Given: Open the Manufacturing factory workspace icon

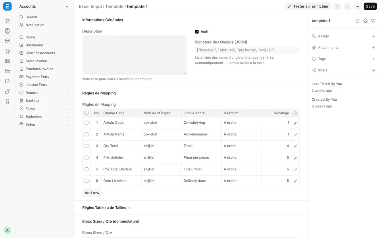Looking at the screenshot, I should tap(7, 71).
